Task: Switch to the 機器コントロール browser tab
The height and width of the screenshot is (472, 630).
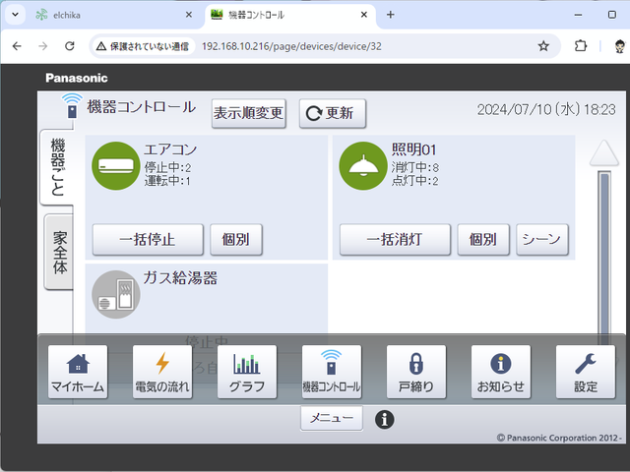Action: [290, 16]
